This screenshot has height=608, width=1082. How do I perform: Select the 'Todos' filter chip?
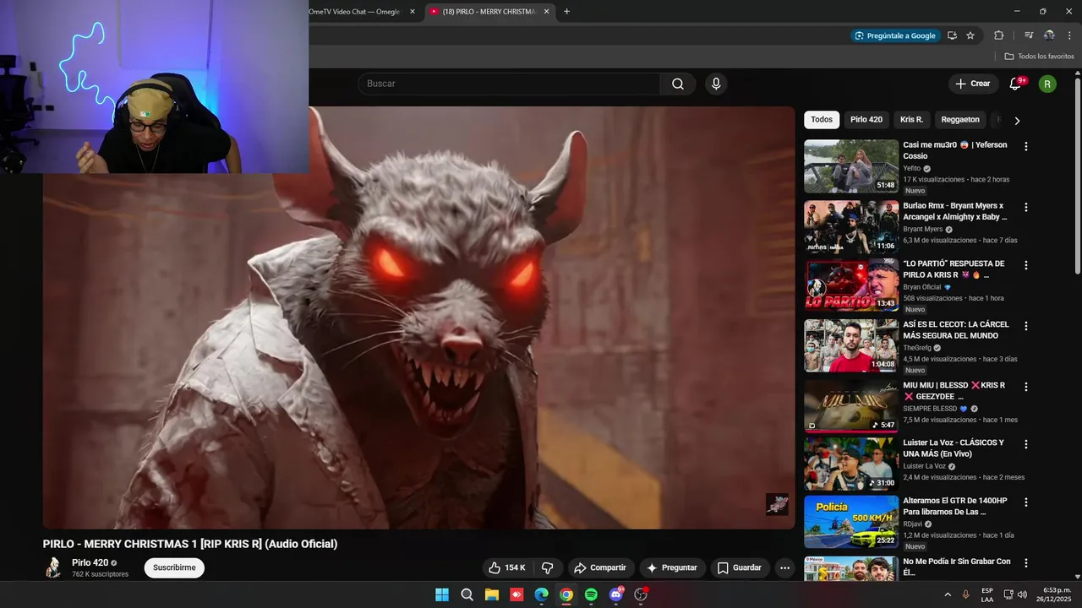pos(822,120)
